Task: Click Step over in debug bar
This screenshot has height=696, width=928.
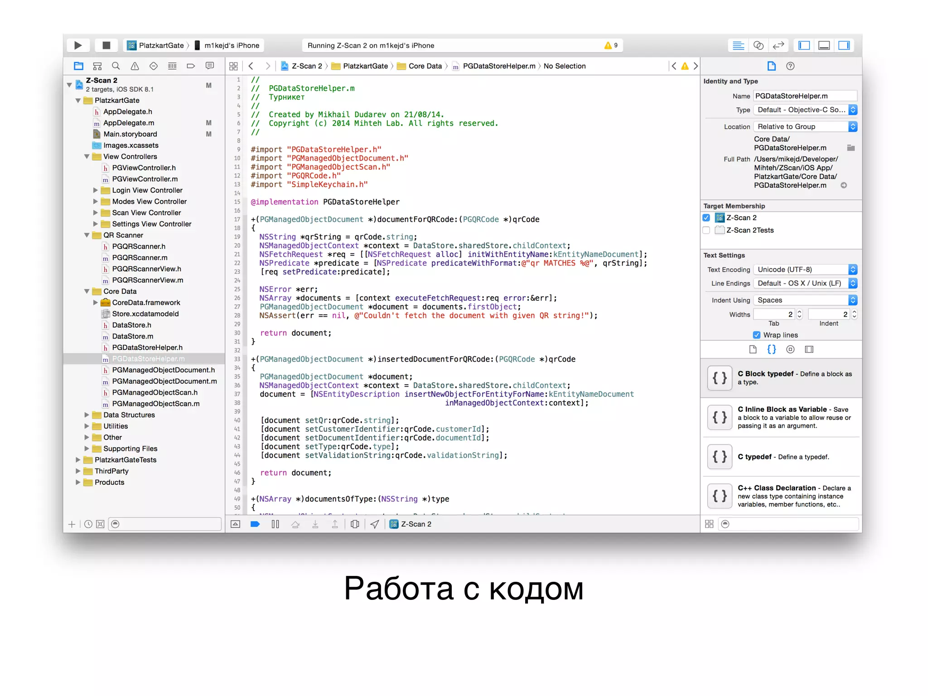Action: click(295, 524)
